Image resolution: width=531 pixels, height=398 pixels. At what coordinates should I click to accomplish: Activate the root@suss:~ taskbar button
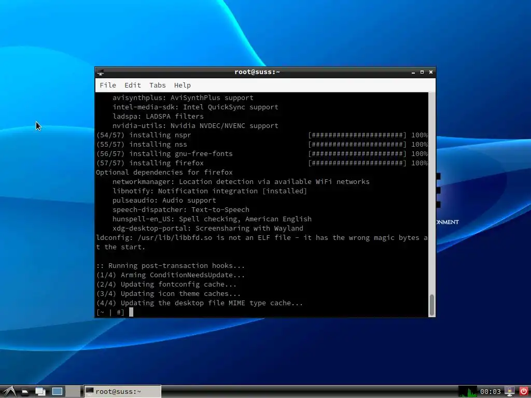(x=122, y=392)
